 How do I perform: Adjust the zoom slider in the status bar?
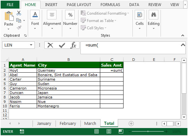pyautogui.click(x=148, y=132)
